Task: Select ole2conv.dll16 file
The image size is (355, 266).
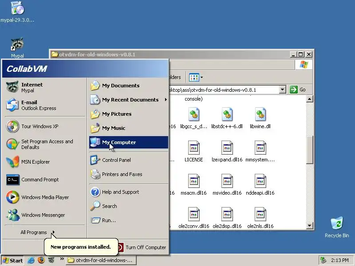Action: point(194,218)
